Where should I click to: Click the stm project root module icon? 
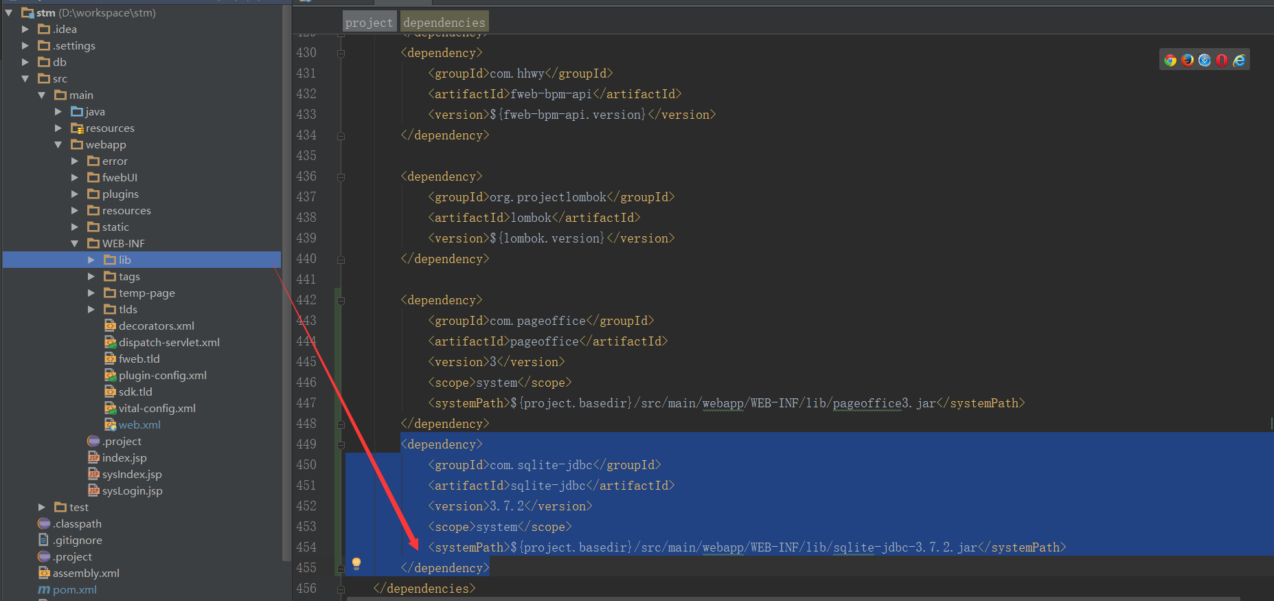[27, 12]
